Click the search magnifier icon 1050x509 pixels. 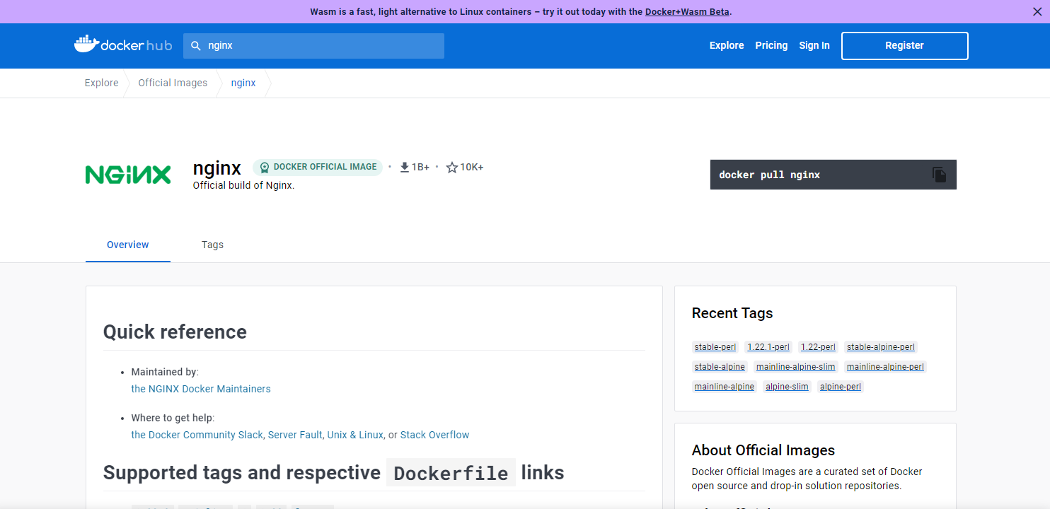coord(196,45)
